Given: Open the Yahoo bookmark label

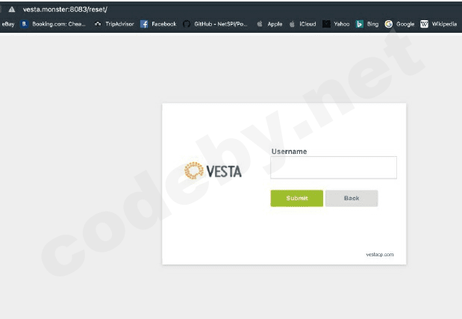Looking at the screenshot, I should pos(342,24).
